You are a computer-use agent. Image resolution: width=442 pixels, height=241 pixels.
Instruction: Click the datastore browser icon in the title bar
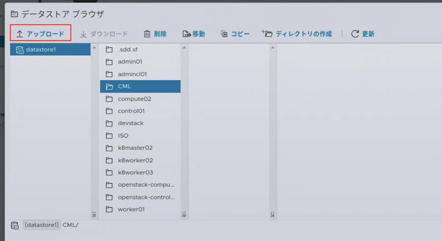pyautogui.click(x=14, y=14)
